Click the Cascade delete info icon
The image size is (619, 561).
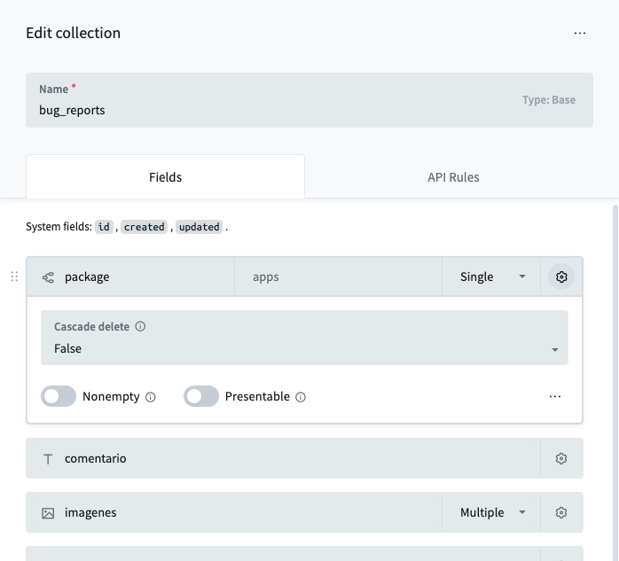(140, 327)
